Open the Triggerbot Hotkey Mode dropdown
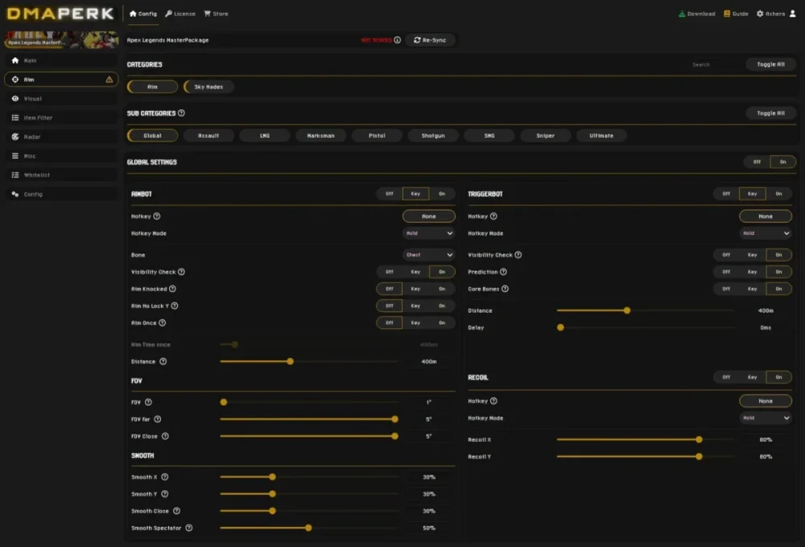 coord(764,233)
